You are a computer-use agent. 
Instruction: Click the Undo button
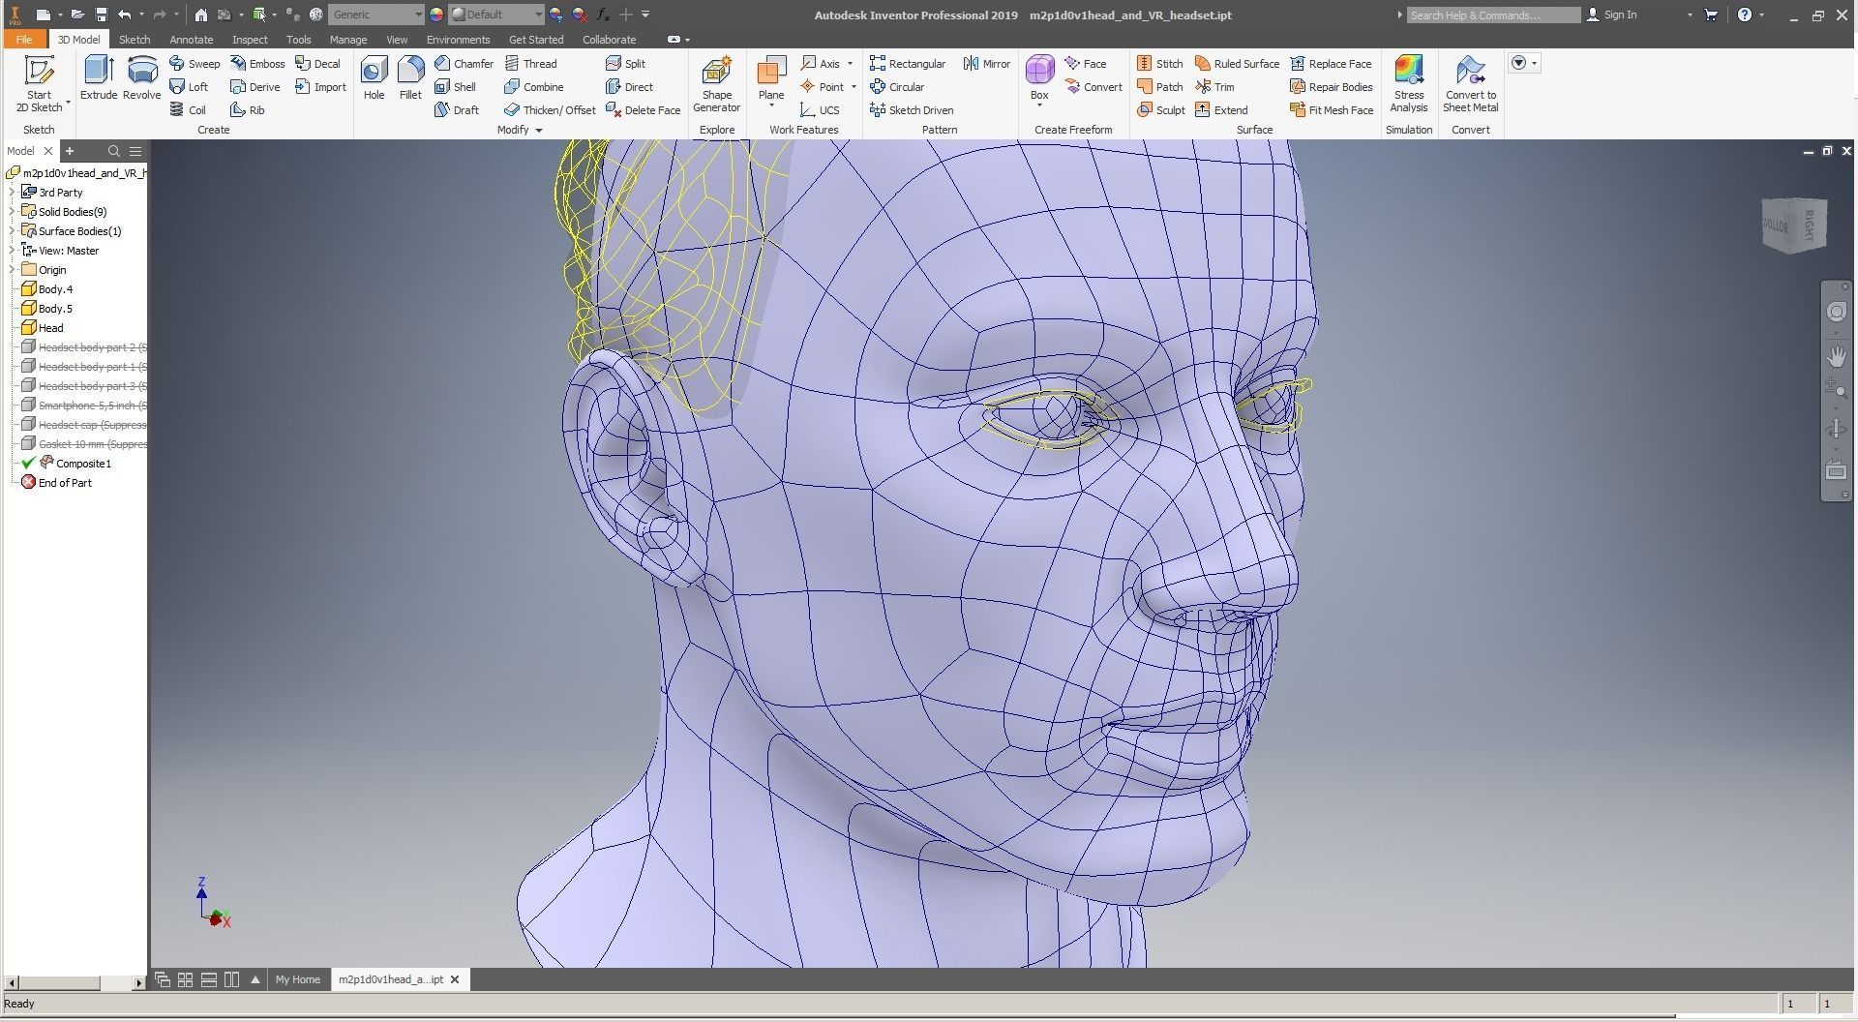125,15
